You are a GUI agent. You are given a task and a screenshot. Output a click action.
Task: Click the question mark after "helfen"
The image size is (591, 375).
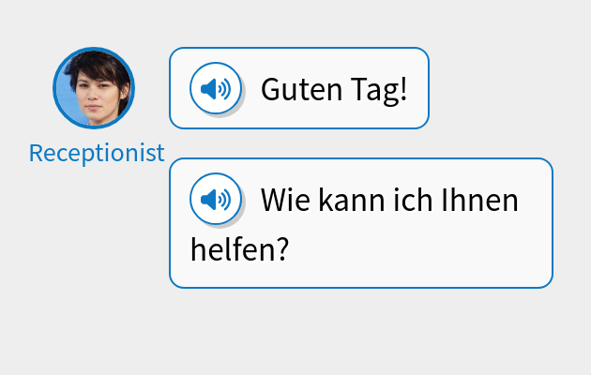280,249
